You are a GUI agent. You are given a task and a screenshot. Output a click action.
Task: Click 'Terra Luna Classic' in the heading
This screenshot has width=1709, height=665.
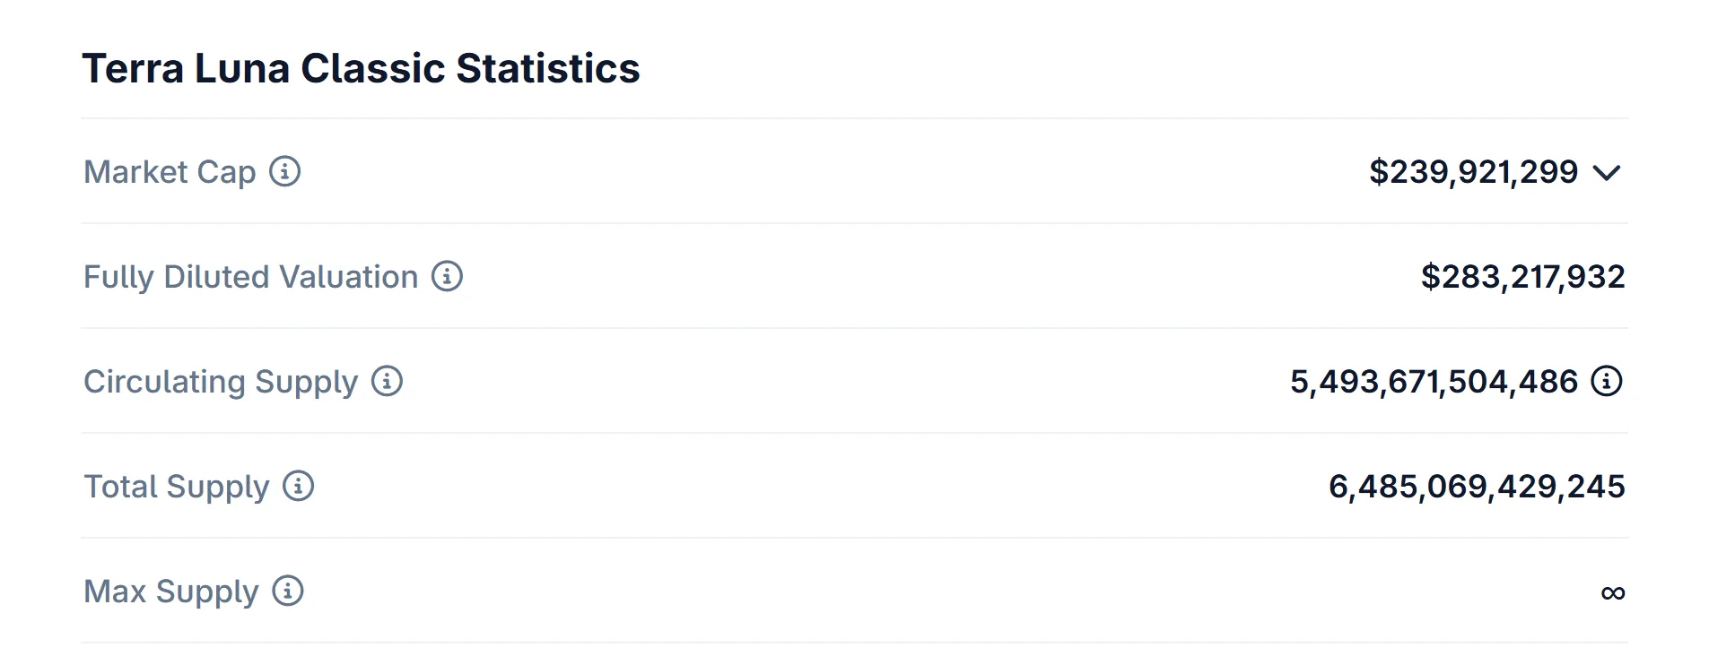264,69
